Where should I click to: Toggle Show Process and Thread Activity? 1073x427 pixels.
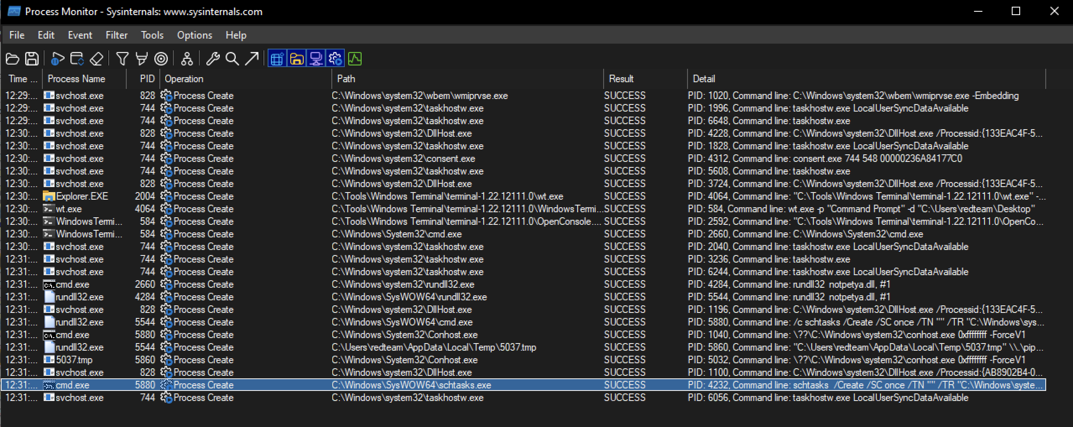pyautogui.click(x=335, y=59)
